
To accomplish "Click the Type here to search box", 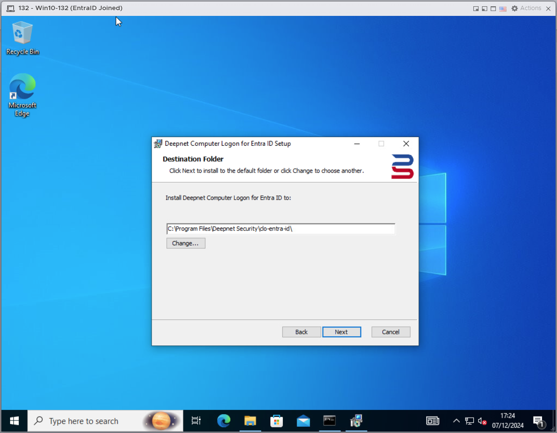I will point(84,421).
